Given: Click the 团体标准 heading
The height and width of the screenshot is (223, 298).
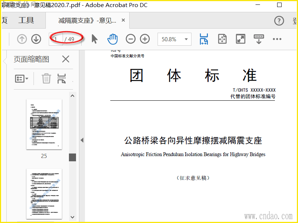Looking at the screenshot, I should 193,75.
